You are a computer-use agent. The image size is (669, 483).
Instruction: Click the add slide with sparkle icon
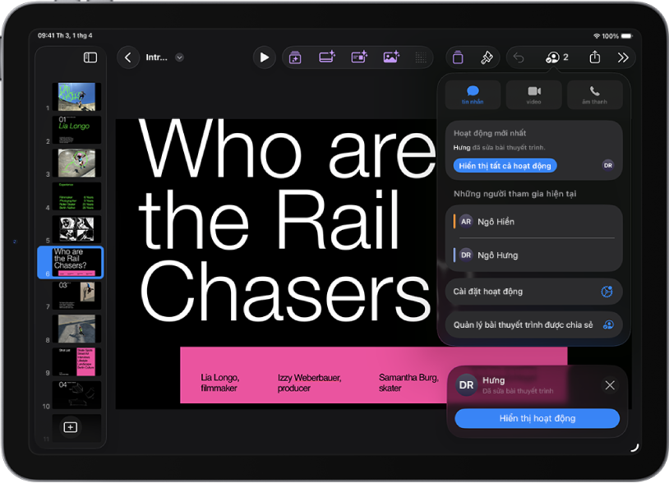pyautogui.click(x=295, y=57)
